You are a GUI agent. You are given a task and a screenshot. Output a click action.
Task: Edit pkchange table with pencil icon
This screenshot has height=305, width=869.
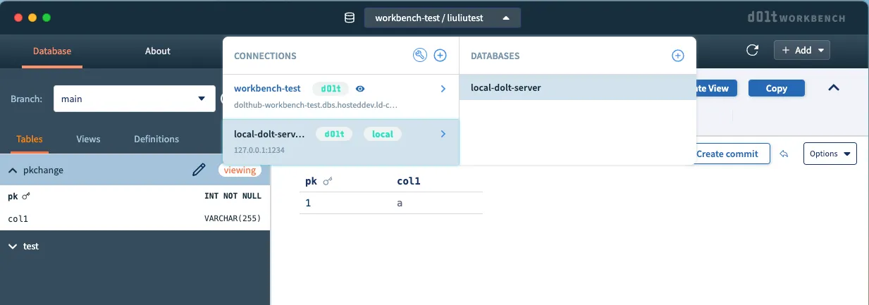(x=199, y=170)
